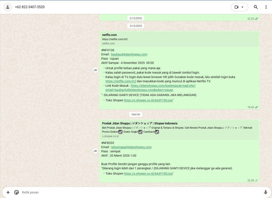
Task: Record a voice message with the microphone
Action: point(265,192)
